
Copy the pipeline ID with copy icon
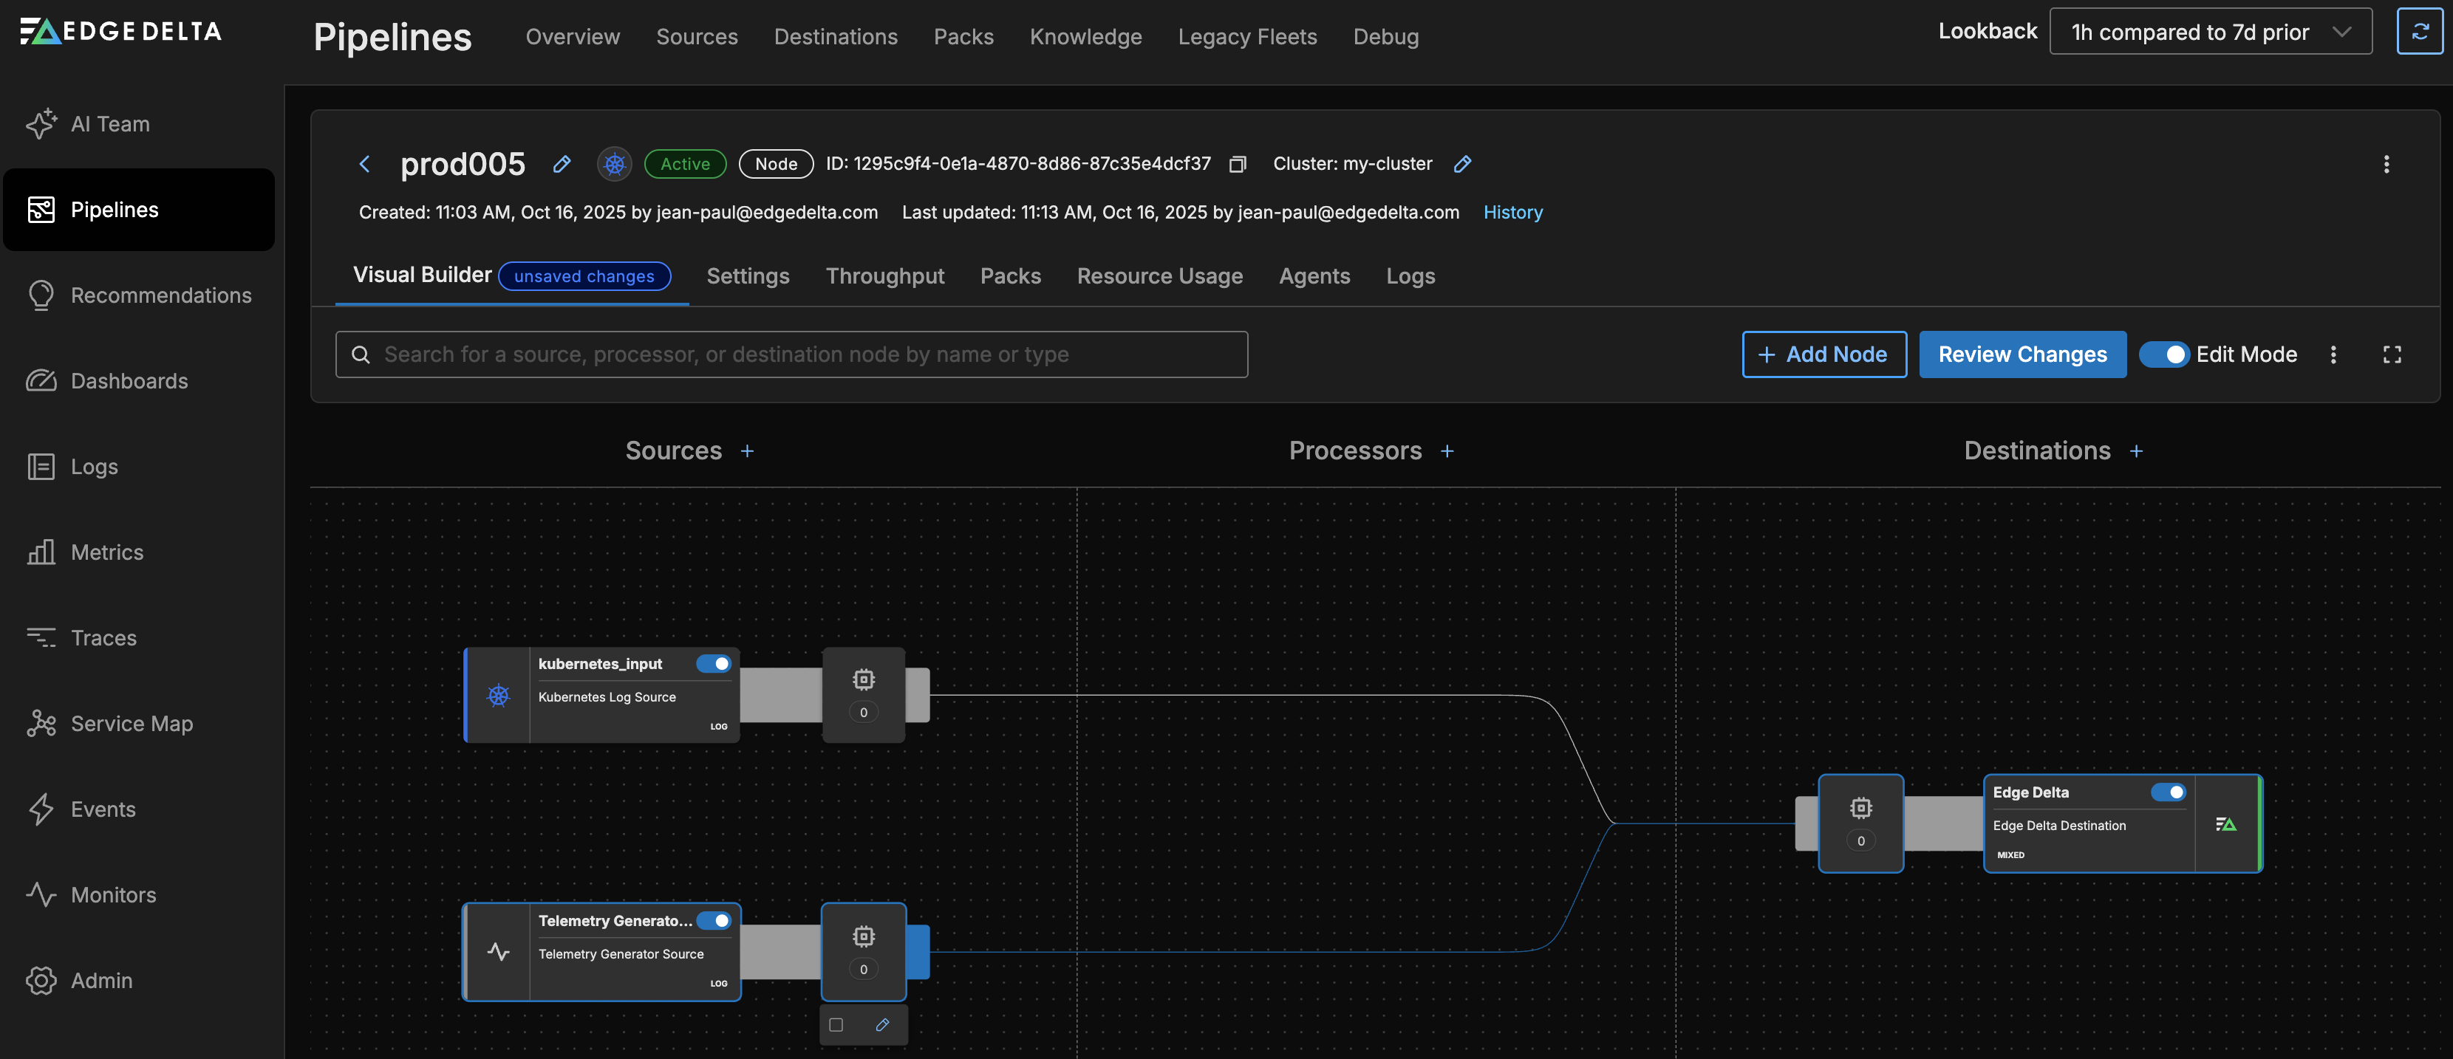coord(1237,164)
